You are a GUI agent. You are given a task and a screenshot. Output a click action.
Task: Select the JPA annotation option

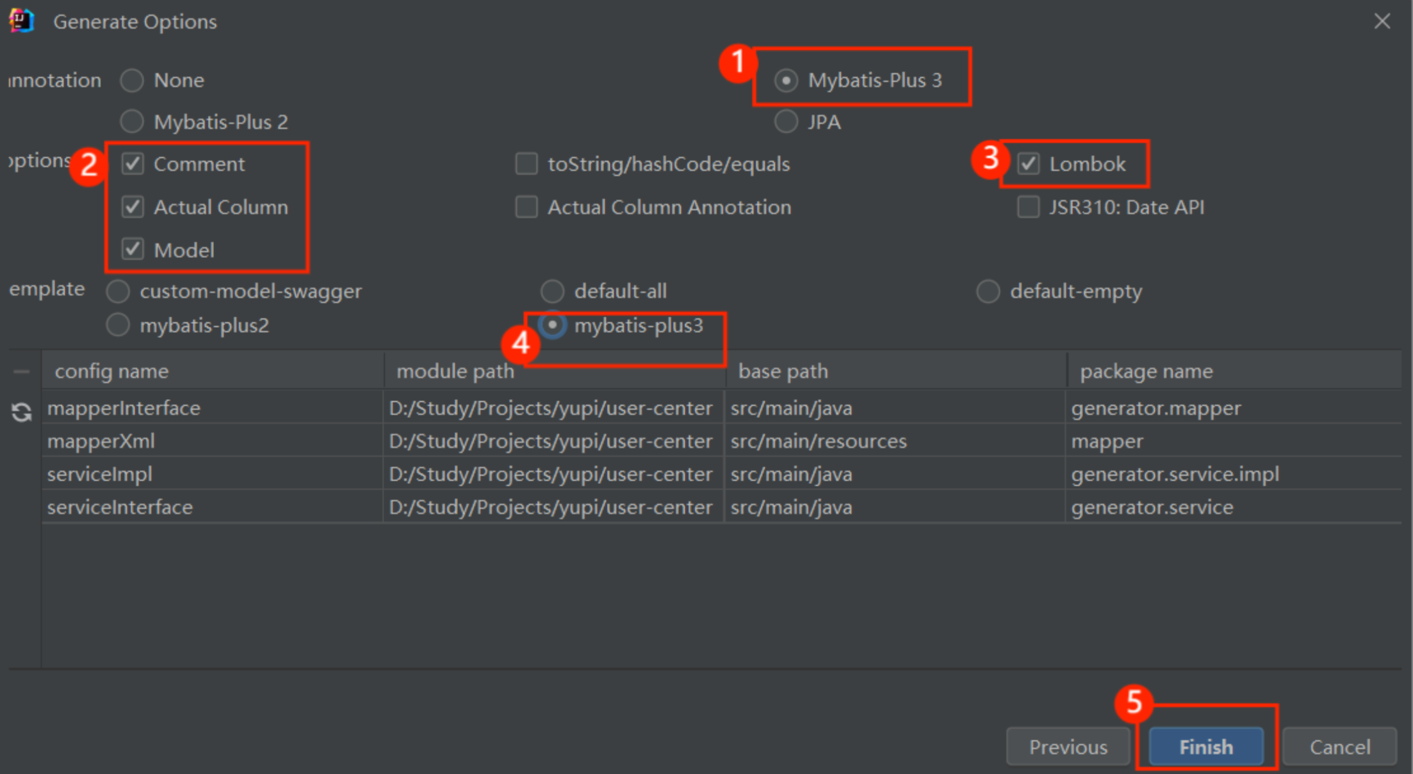pyautogui.click(x=786, y=122)
